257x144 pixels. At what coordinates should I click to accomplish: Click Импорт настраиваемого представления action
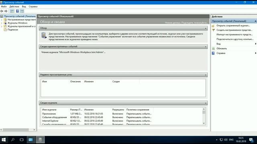click(x=235, y=35)
